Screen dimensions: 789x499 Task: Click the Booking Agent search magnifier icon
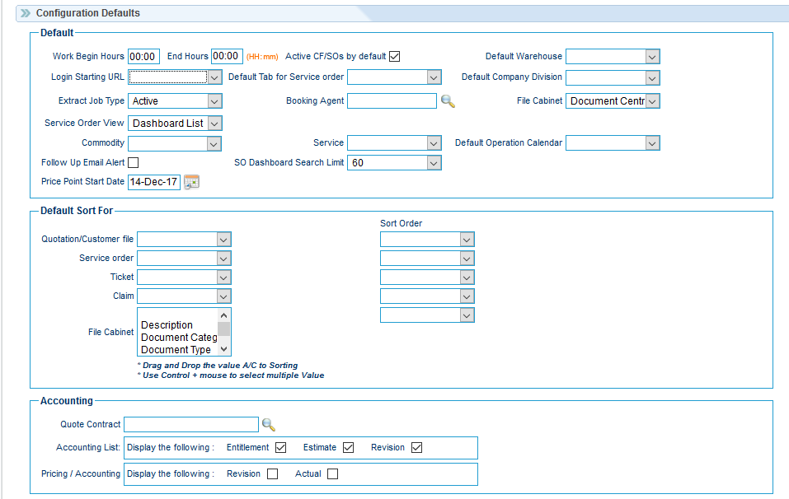(x=448, y=101)
